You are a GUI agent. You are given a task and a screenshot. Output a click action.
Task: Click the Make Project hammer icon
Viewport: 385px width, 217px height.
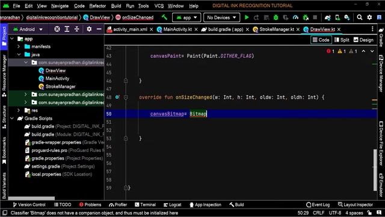pos(164,17)
